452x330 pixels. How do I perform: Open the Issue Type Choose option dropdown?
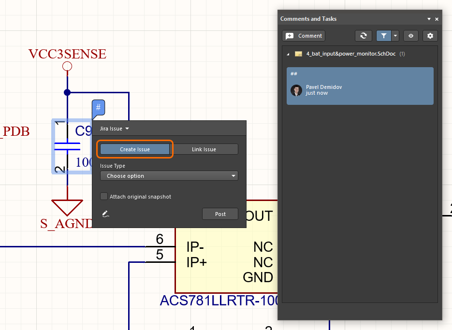pos(169,176)
